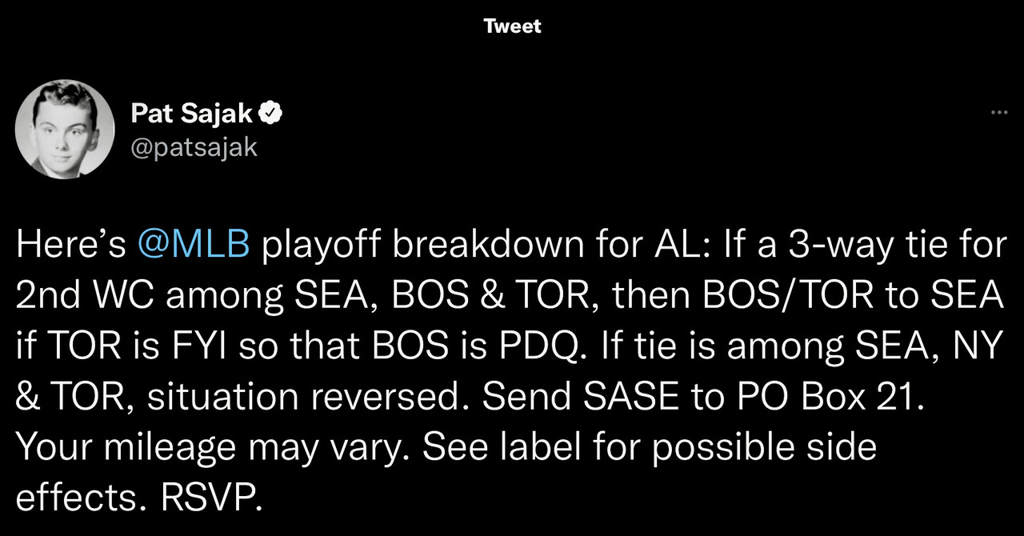Open the more options ellipsis menu

[x=998, y=113]
